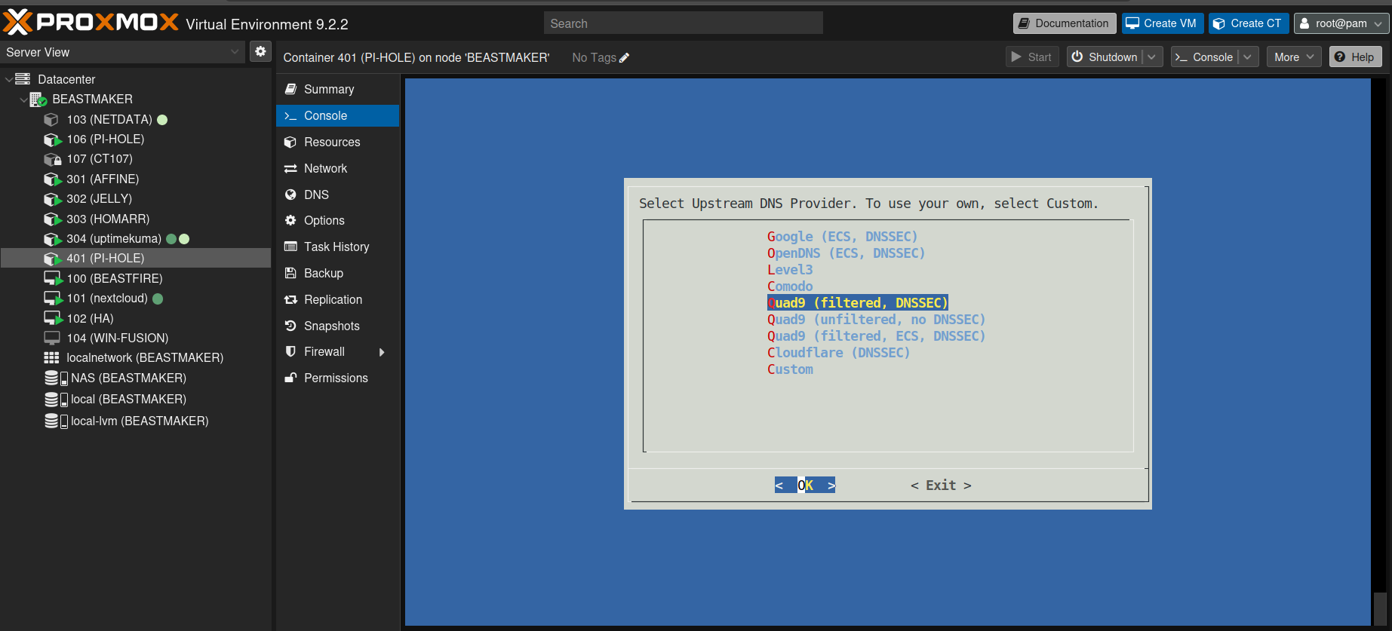Click the toolbar Console button
The image size is (1392, 631).
pos(1204,57)
